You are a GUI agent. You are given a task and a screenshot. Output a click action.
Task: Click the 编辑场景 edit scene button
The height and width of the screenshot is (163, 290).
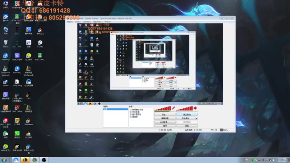[x=165, y=118]
